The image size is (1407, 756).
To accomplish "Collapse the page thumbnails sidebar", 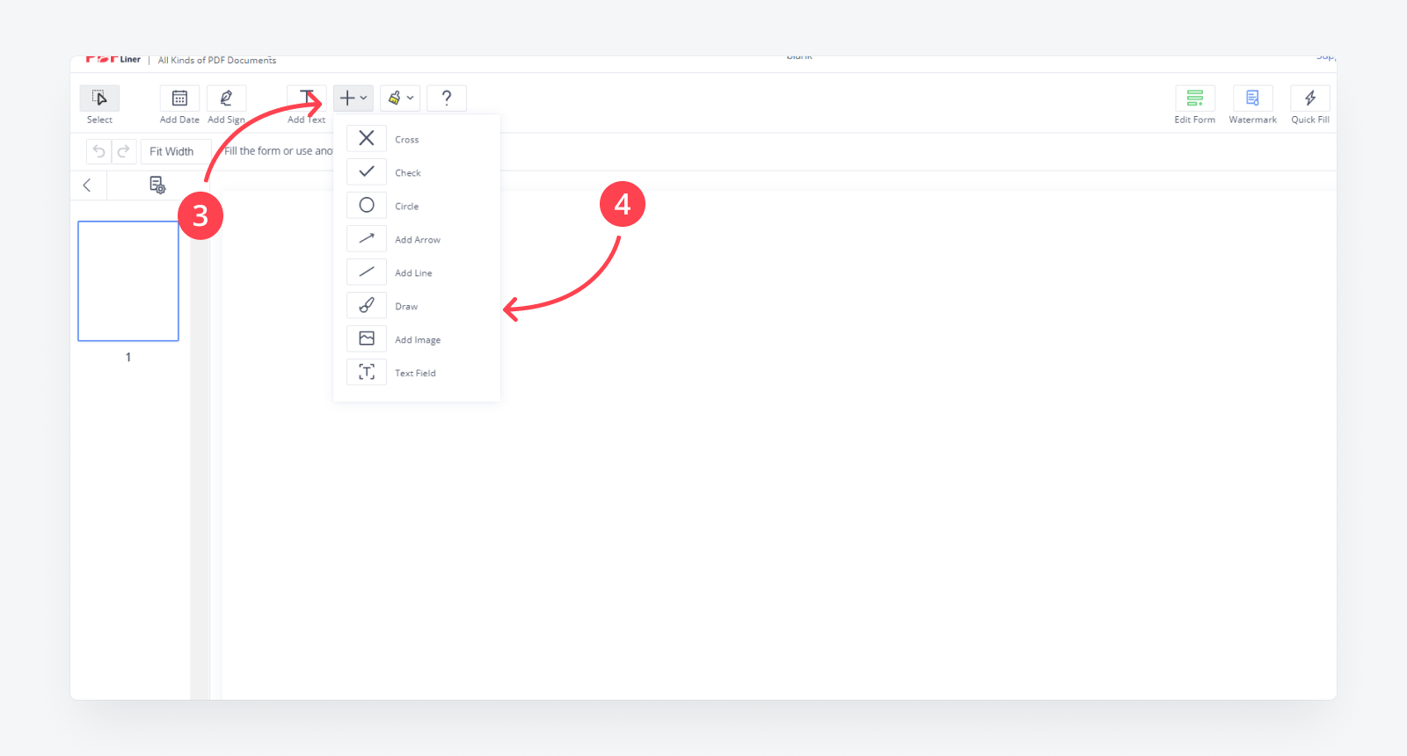I will pyautogui.click(x=87, y=185).
